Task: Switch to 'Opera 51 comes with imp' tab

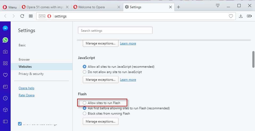Action: click(x=45, y=7)
